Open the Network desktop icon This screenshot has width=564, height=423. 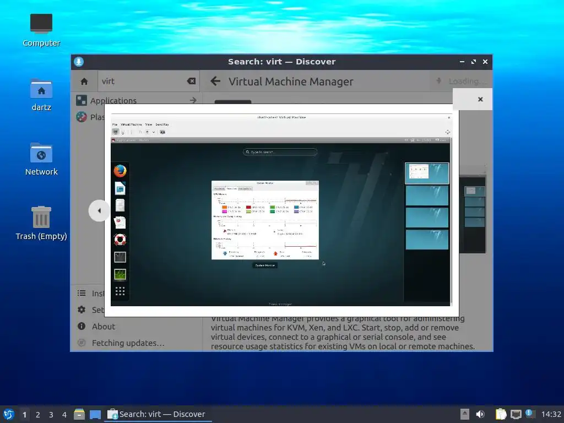pyautogui.click(x=41, y=159)
